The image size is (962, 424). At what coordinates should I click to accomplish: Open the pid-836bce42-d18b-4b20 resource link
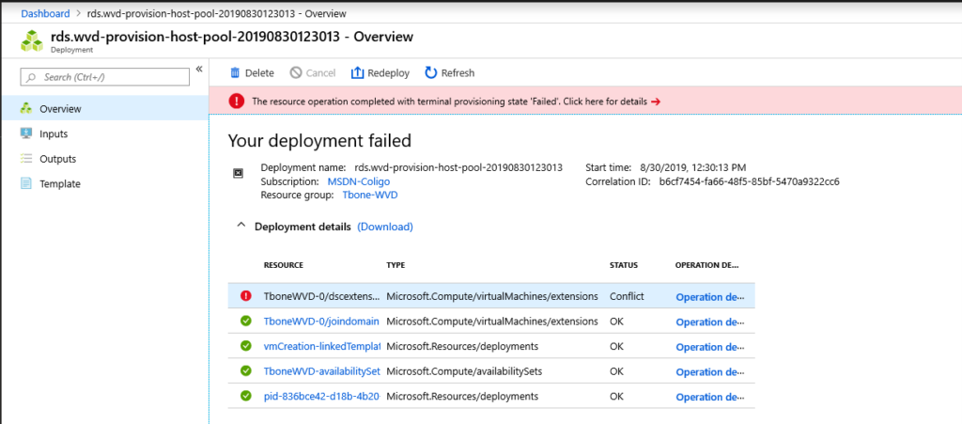coord(322,397)
